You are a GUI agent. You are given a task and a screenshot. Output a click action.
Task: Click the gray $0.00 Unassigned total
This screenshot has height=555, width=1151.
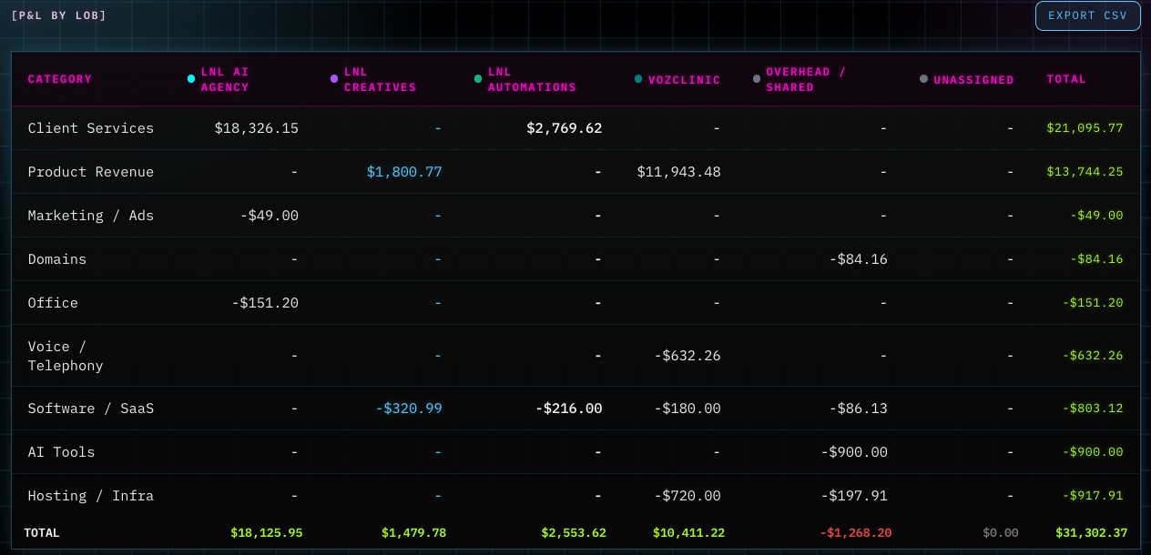pos(1001,533)
